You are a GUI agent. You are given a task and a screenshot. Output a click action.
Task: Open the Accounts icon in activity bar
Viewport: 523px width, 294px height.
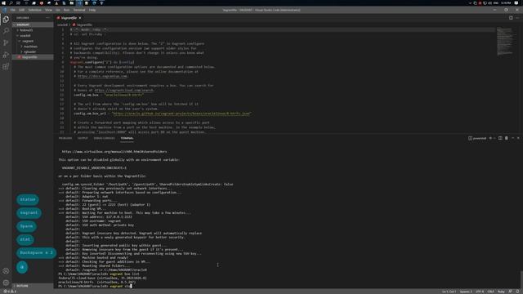6,271
